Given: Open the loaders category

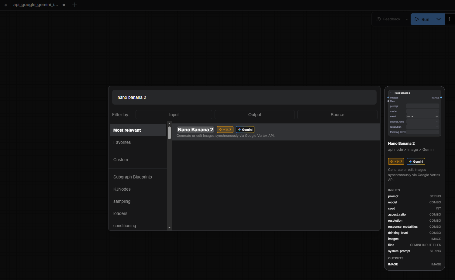Looking at the screenshot, I should click(x=138, y=213).
